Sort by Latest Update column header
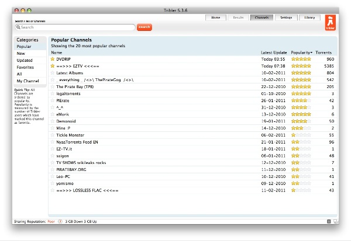351x241 pixels. (274, 53)
